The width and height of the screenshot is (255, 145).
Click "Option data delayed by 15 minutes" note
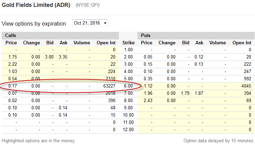click(x=219, y=141)
